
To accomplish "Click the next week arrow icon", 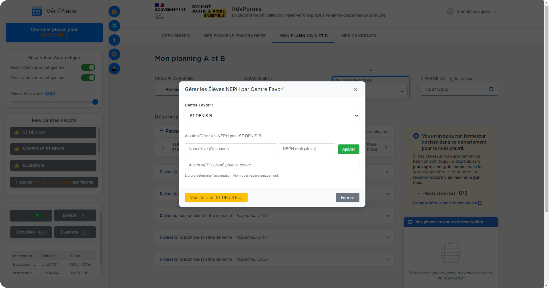I will 386,147.
